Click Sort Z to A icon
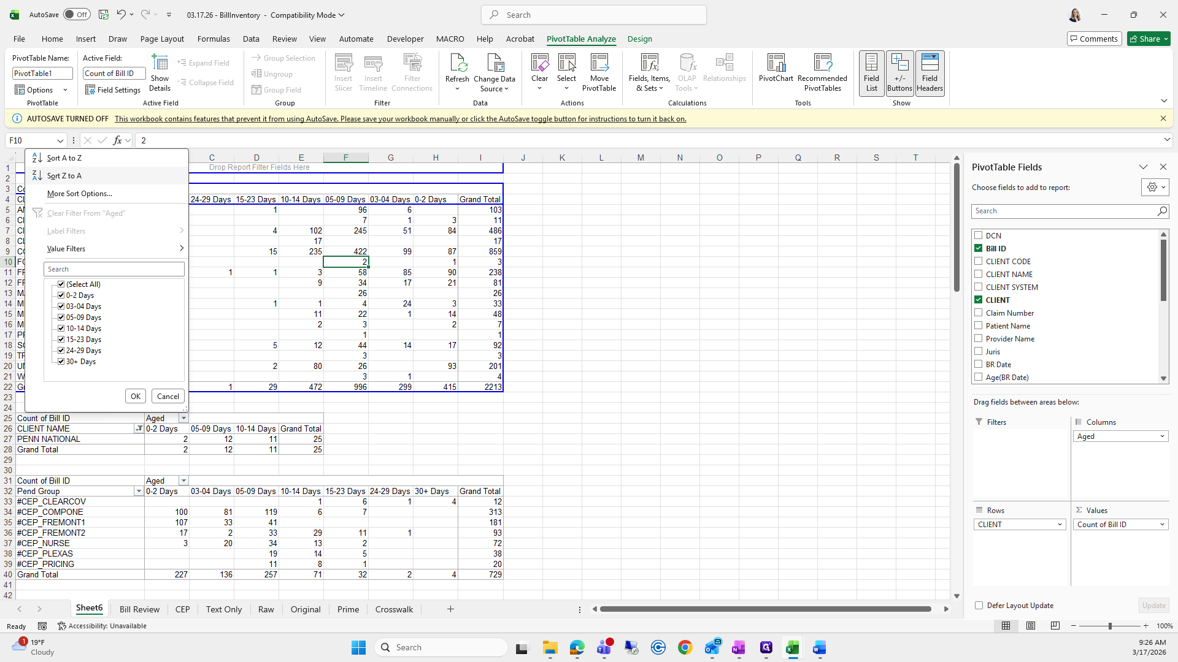The image size is (1178, 662). 37,176
